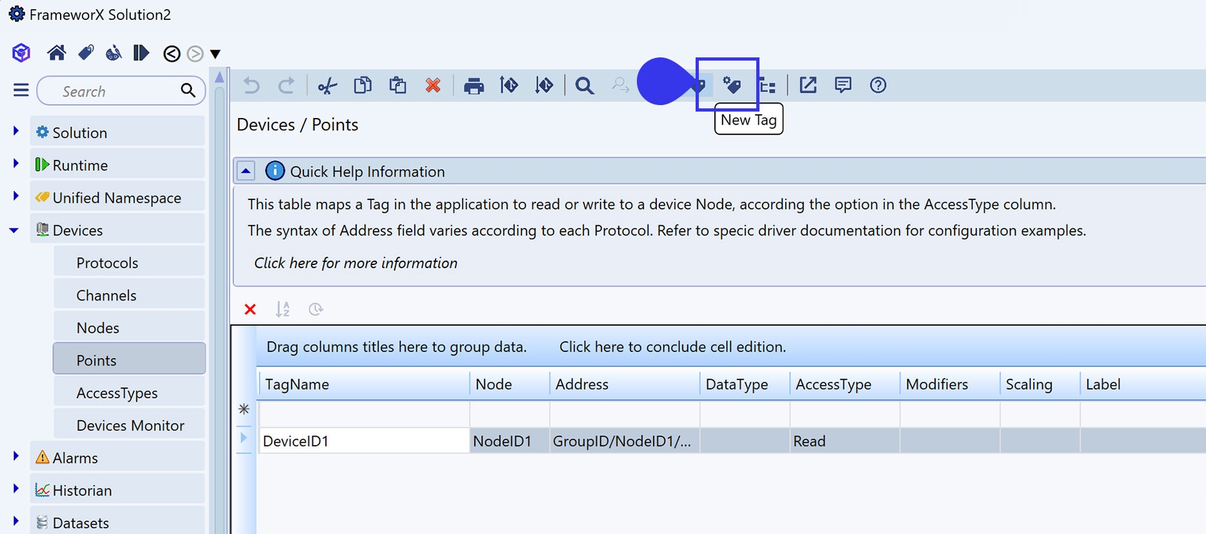
Task: Click the tree hierarchy toolbar icon
Action: [x=767, y=85]
